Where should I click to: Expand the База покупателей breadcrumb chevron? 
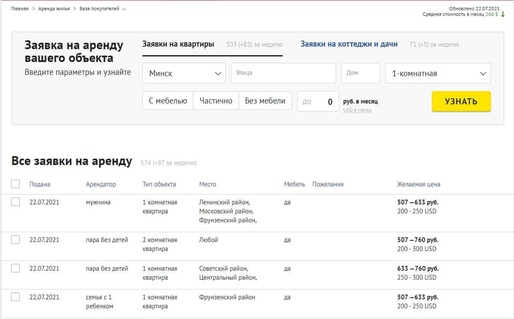tap(124, 9)
